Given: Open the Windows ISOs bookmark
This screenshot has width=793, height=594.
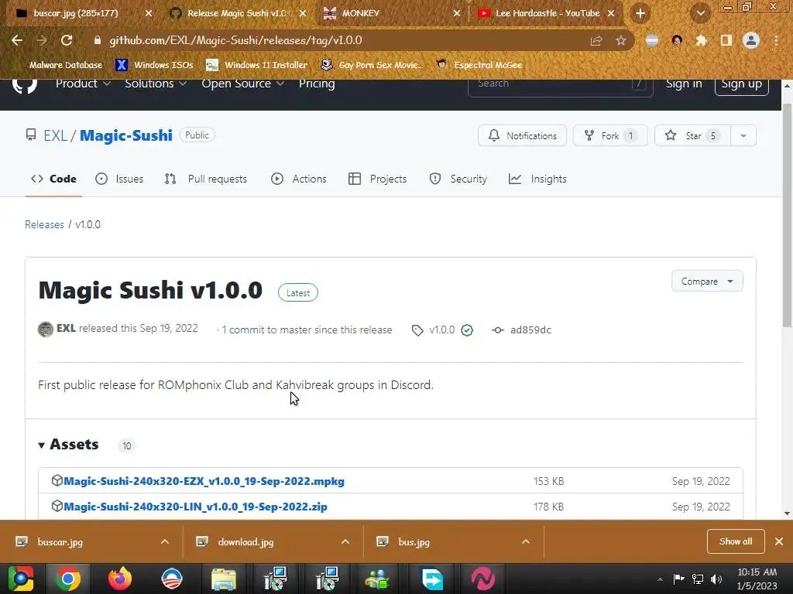Looking at the screenshot, I should click(x=155, y=65).
